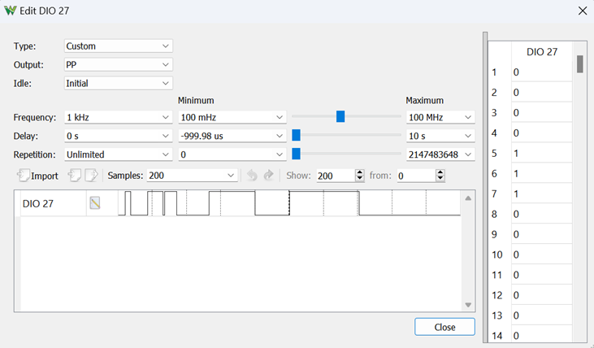
Task: Click the Frequency slider handle
Action: click(x=340, y=116)
